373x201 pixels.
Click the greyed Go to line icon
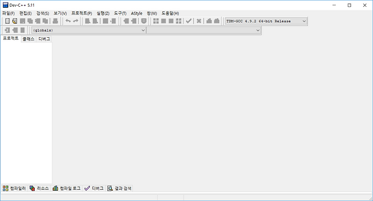tap(113, 21)
